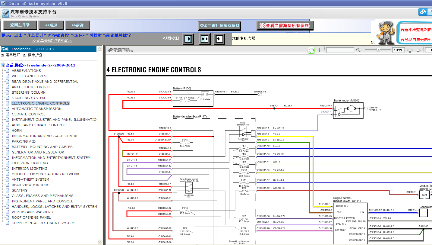This screenshot has height=245, width=432.
Task: Select INFORMATION AND ENTERTAINMENT SYSTEM
Action: click(x=51, y=158)
